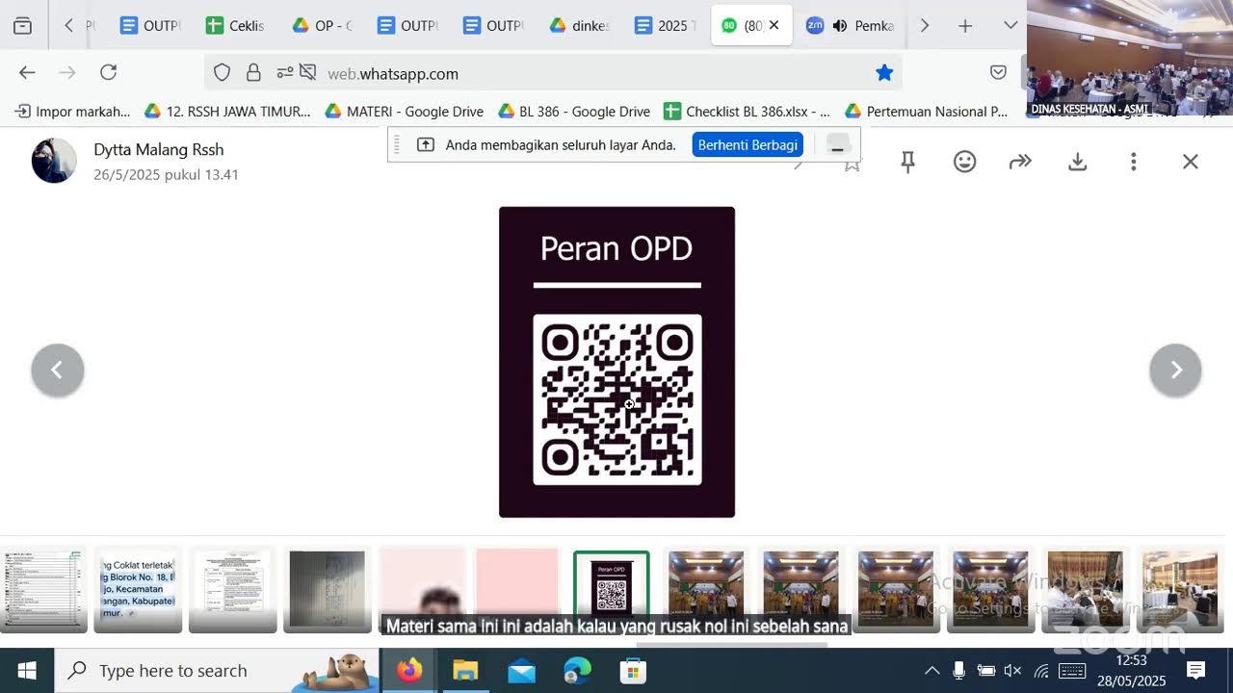Switch to the first OUTPUT document tab
Viewport: 1233px width, 693px height.
pos(149,26)
